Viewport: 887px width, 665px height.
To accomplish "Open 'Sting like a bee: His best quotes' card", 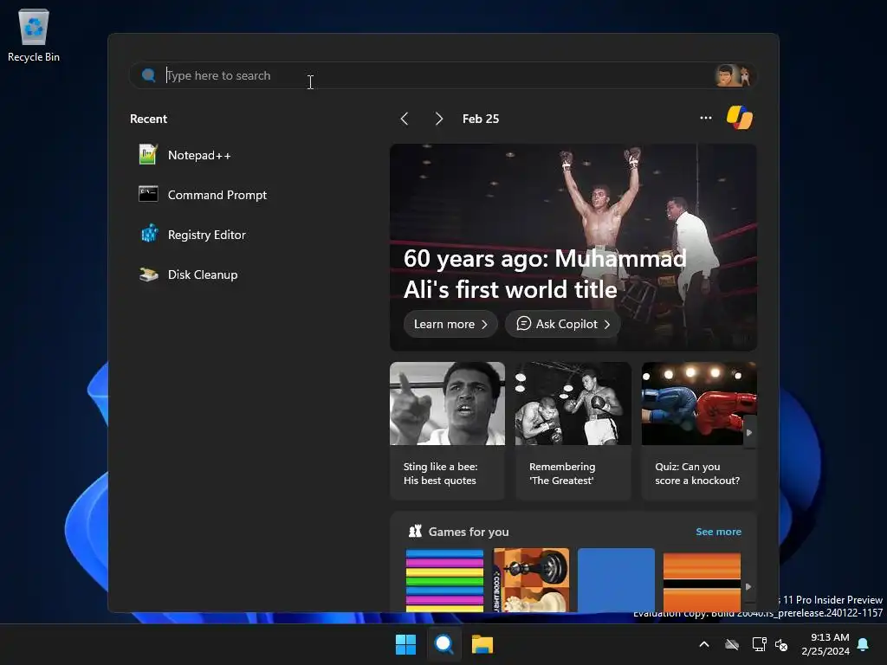I will point(447,431).
